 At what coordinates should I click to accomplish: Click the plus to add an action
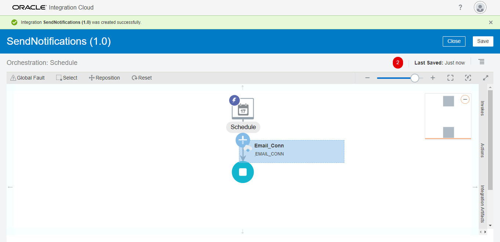(x=243, y=140)
